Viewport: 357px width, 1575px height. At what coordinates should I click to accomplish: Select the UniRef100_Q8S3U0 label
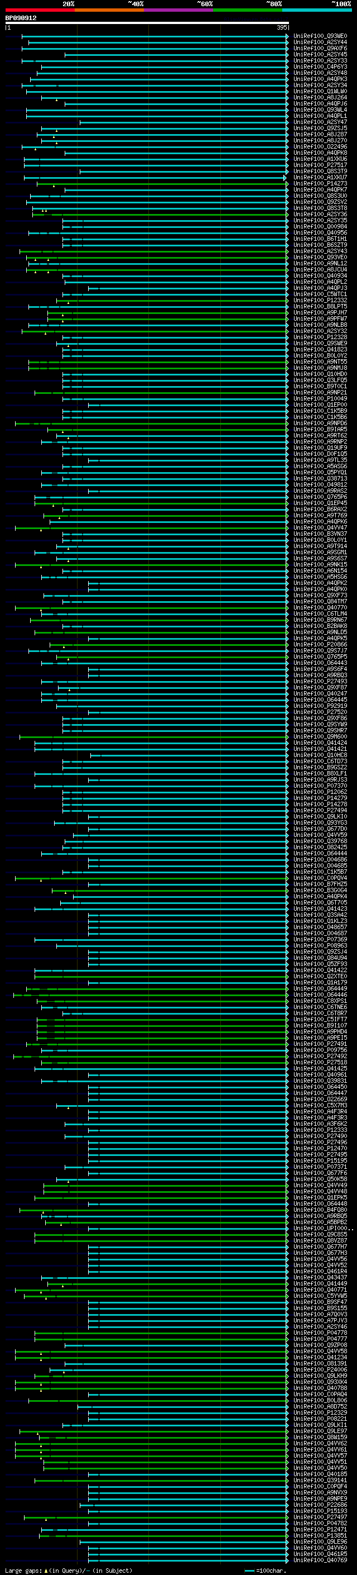320,196
